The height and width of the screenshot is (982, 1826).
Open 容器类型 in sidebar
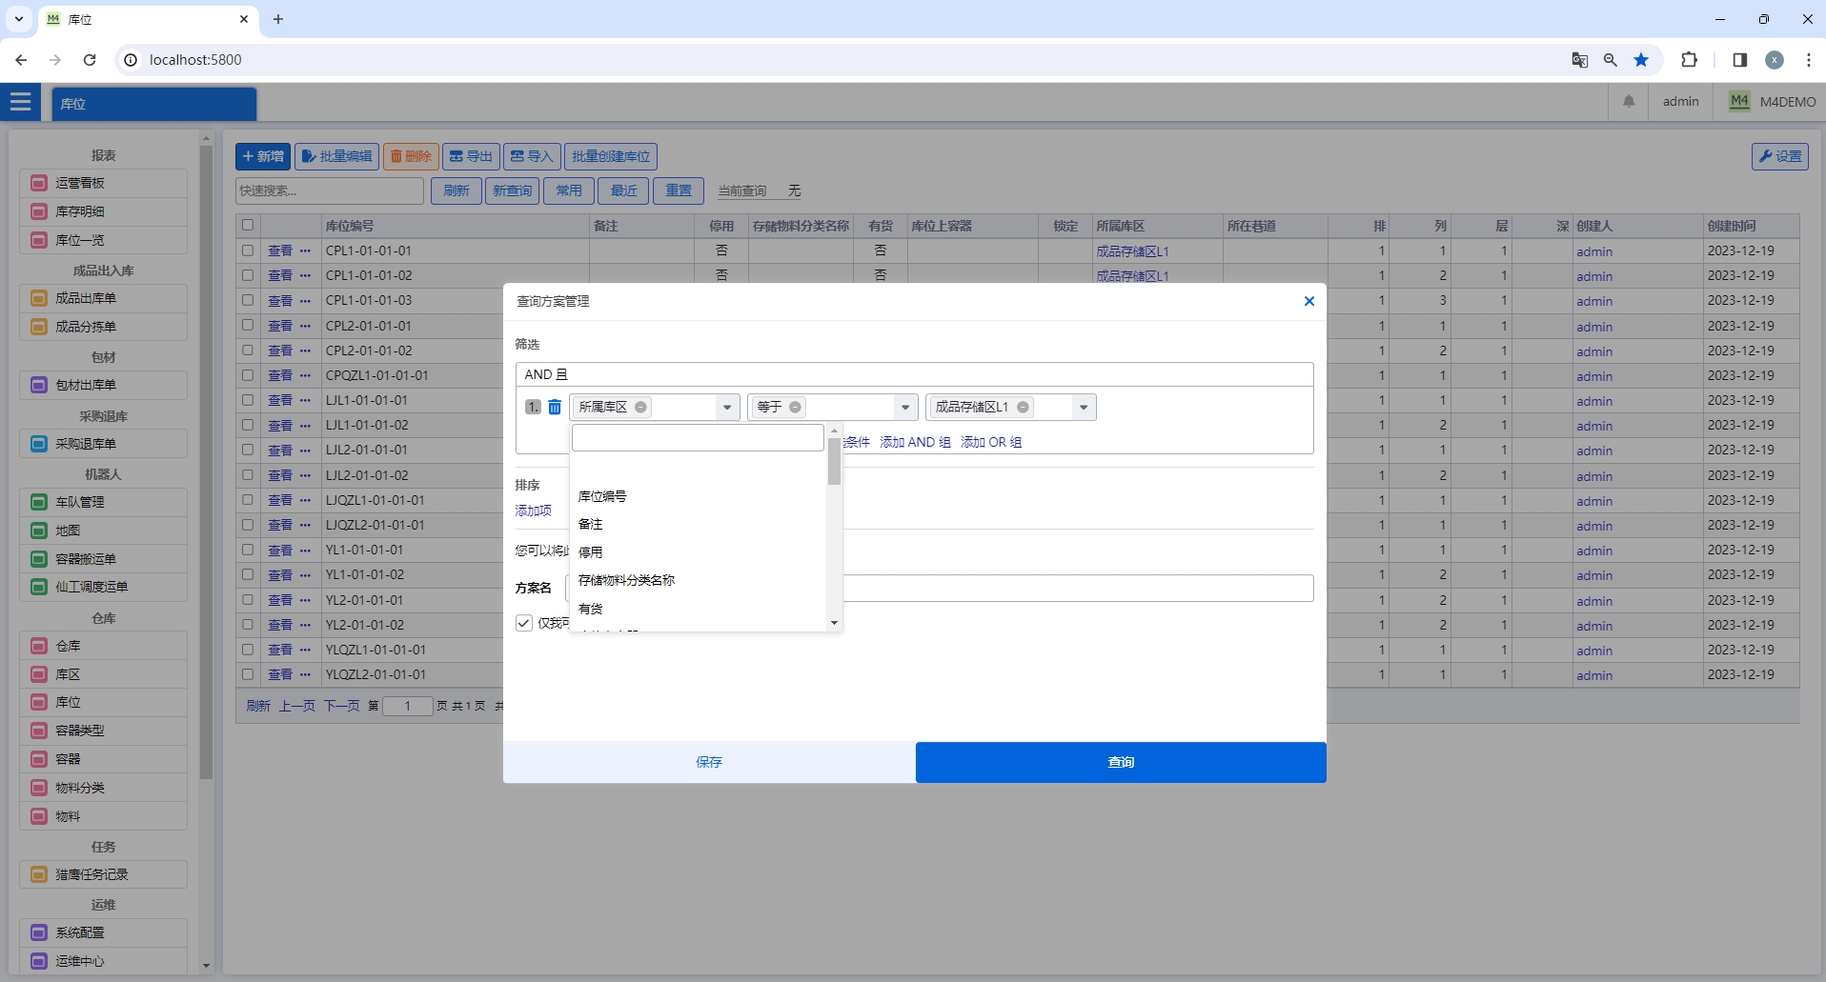click(x=103, y=731)
